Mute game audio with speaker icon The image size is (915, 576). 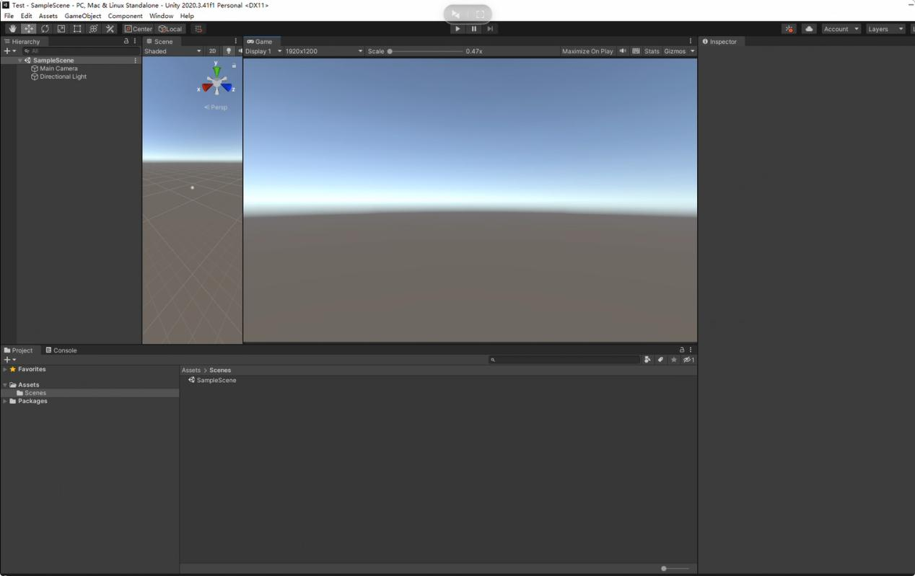coord(623,51)
